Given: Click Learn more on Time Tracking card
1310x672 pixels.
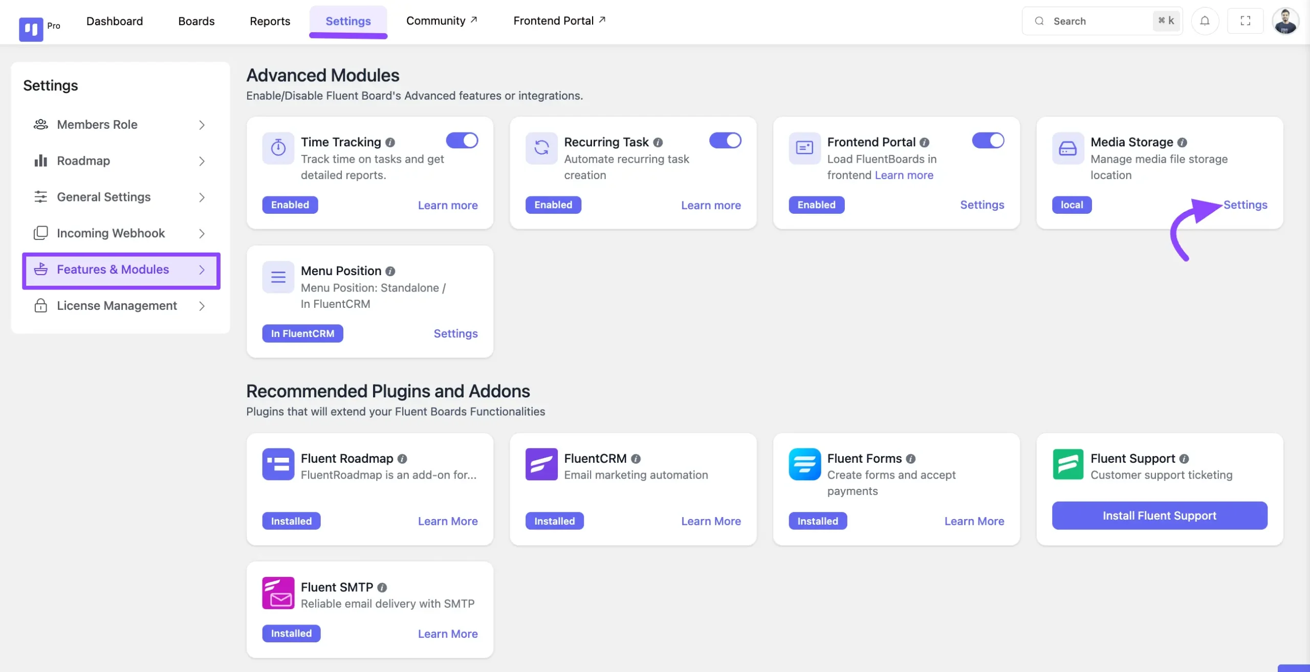Looking at the screenshot, I should click(448, 205).
